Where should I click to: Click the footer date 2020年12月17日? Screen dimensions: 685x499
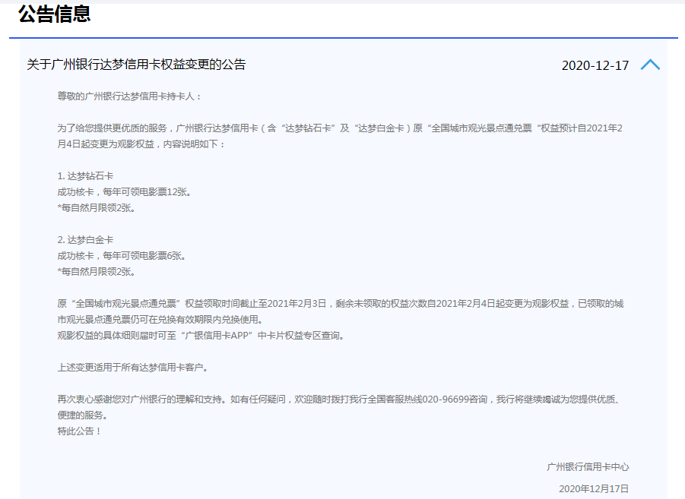[x=594, y=489]
